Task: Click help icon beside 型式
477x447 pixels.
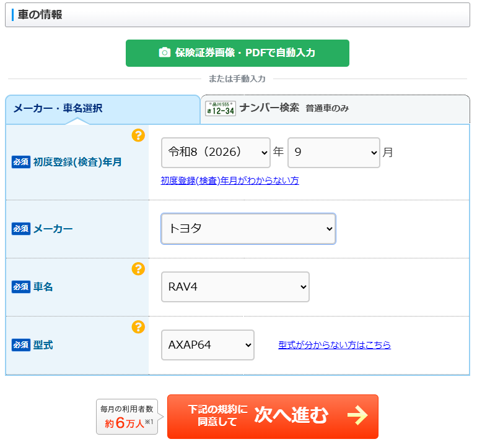Action: [138, 327]
